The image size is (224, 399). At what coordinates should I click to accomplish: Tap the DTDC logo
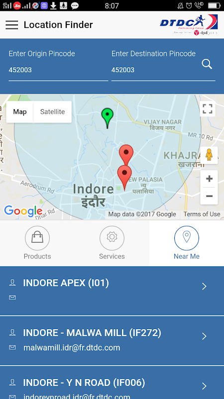click(189, 24)
